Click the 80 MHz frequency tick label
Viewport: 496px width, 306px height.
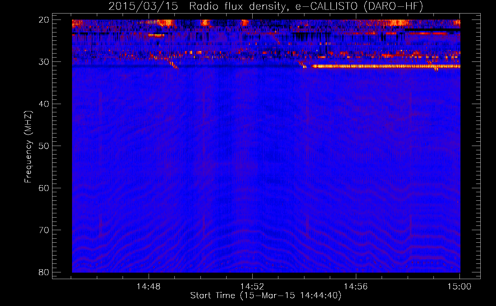point(44,272)
